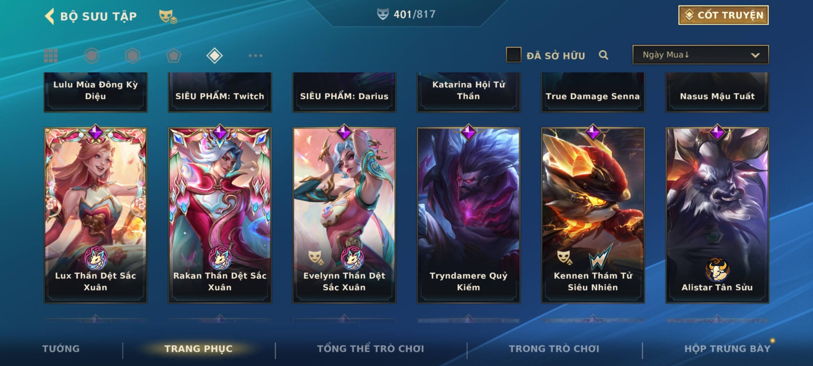Open the Hộp Trưng Bày tab
The image size is (813, 366).
point(727,349)
